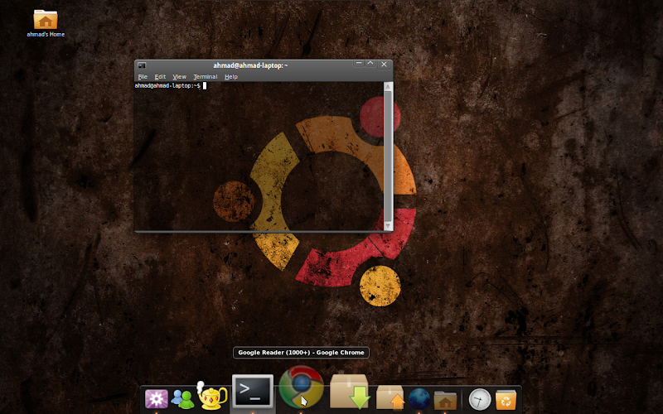
Task: Click the terminal window menu icon in title bar
Action: point(142,65)
